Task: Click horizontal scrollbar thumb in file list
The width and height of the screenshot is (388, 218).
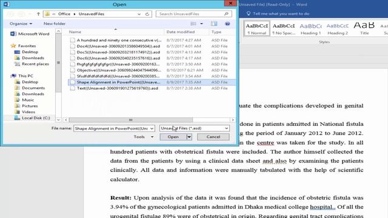Action: coord(131,120)
